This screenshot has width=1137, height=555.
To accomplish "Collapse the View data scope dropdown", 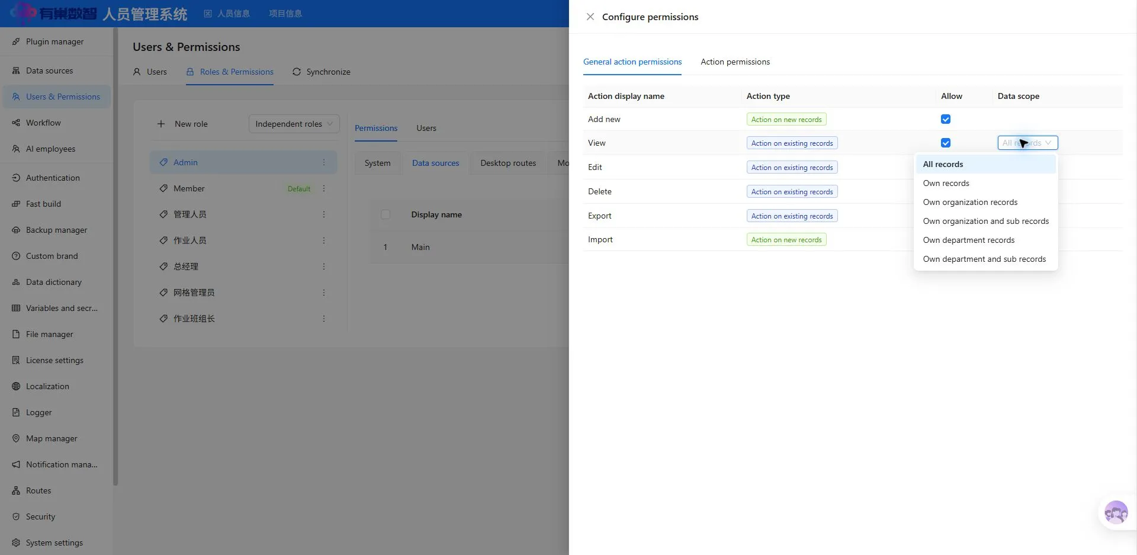I will 1027,143.
